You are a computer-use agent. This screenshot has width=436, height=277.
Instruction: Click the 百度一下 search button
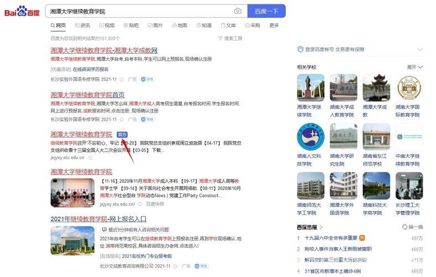266,11
